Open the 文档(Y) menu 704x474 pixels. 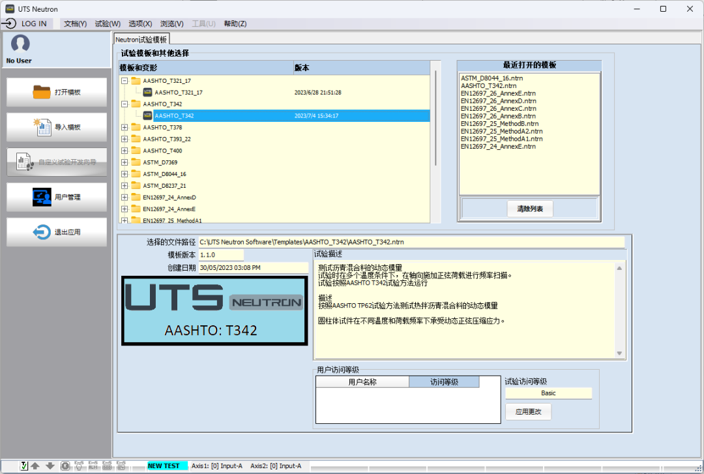[x=75, y=23]
